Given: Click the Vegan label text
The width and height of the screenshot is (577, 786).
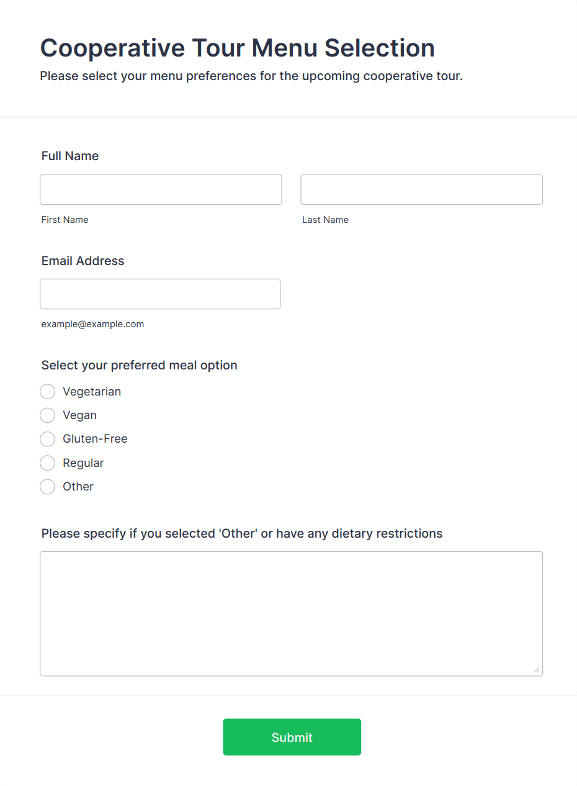Looking at the screenshot, I should (79, 415).
